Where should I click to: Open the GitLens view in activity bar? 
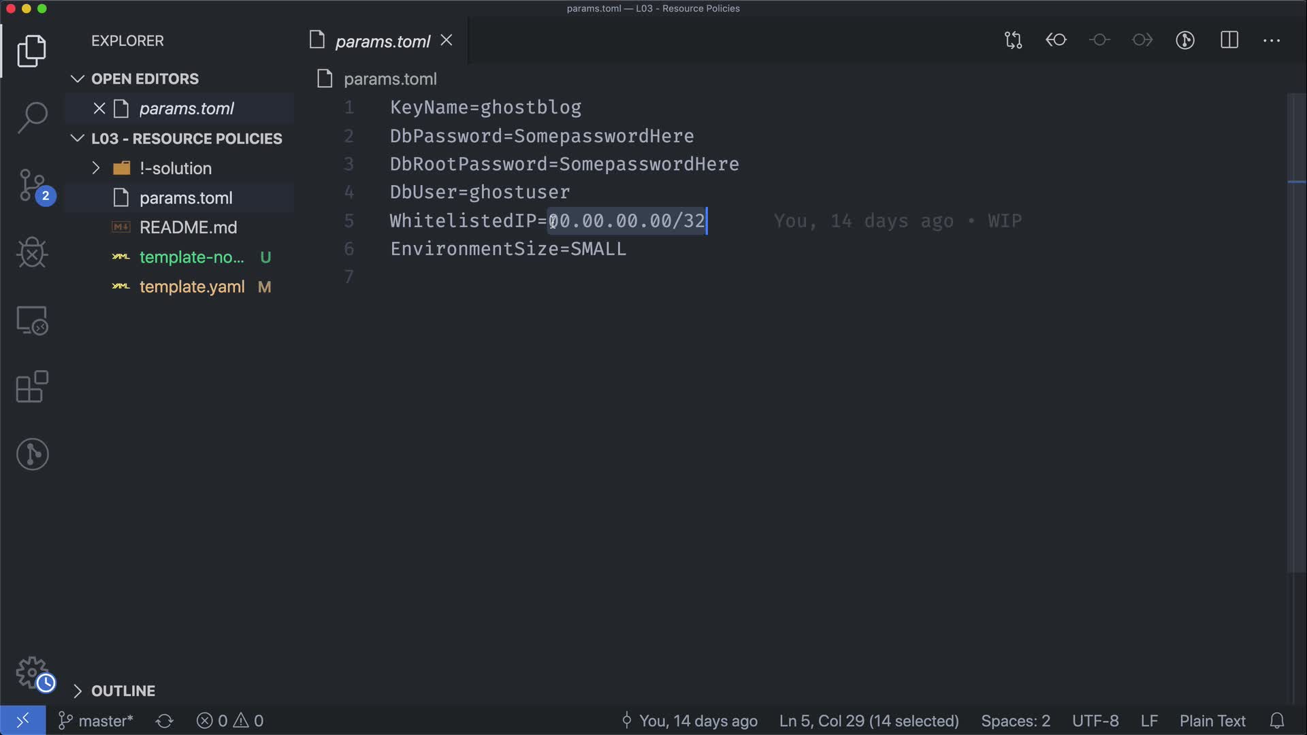click(x=32, y=454)
